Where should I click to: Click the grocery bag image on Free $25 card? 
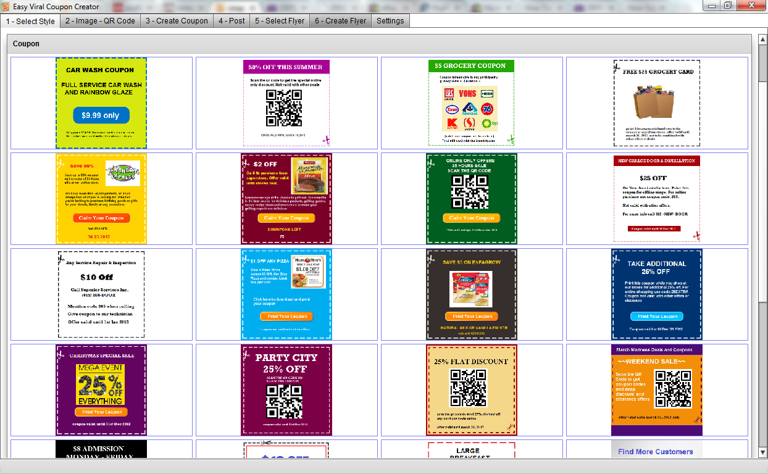(654, 101)
